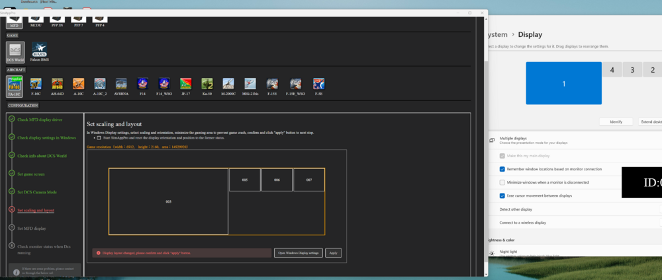Go to Check info about DCS World step
662x280 pixels.
tap(42, 156)
